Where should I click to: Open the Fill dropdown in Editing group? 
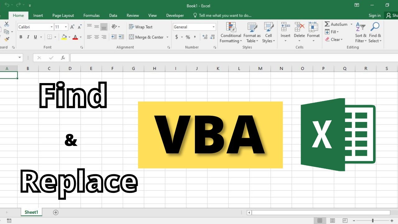[x=332, y=32]
